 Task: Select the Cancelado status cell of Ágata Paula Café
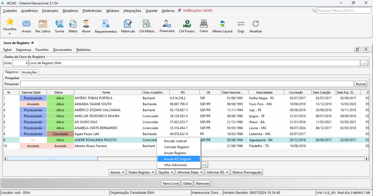pos(60,134)
